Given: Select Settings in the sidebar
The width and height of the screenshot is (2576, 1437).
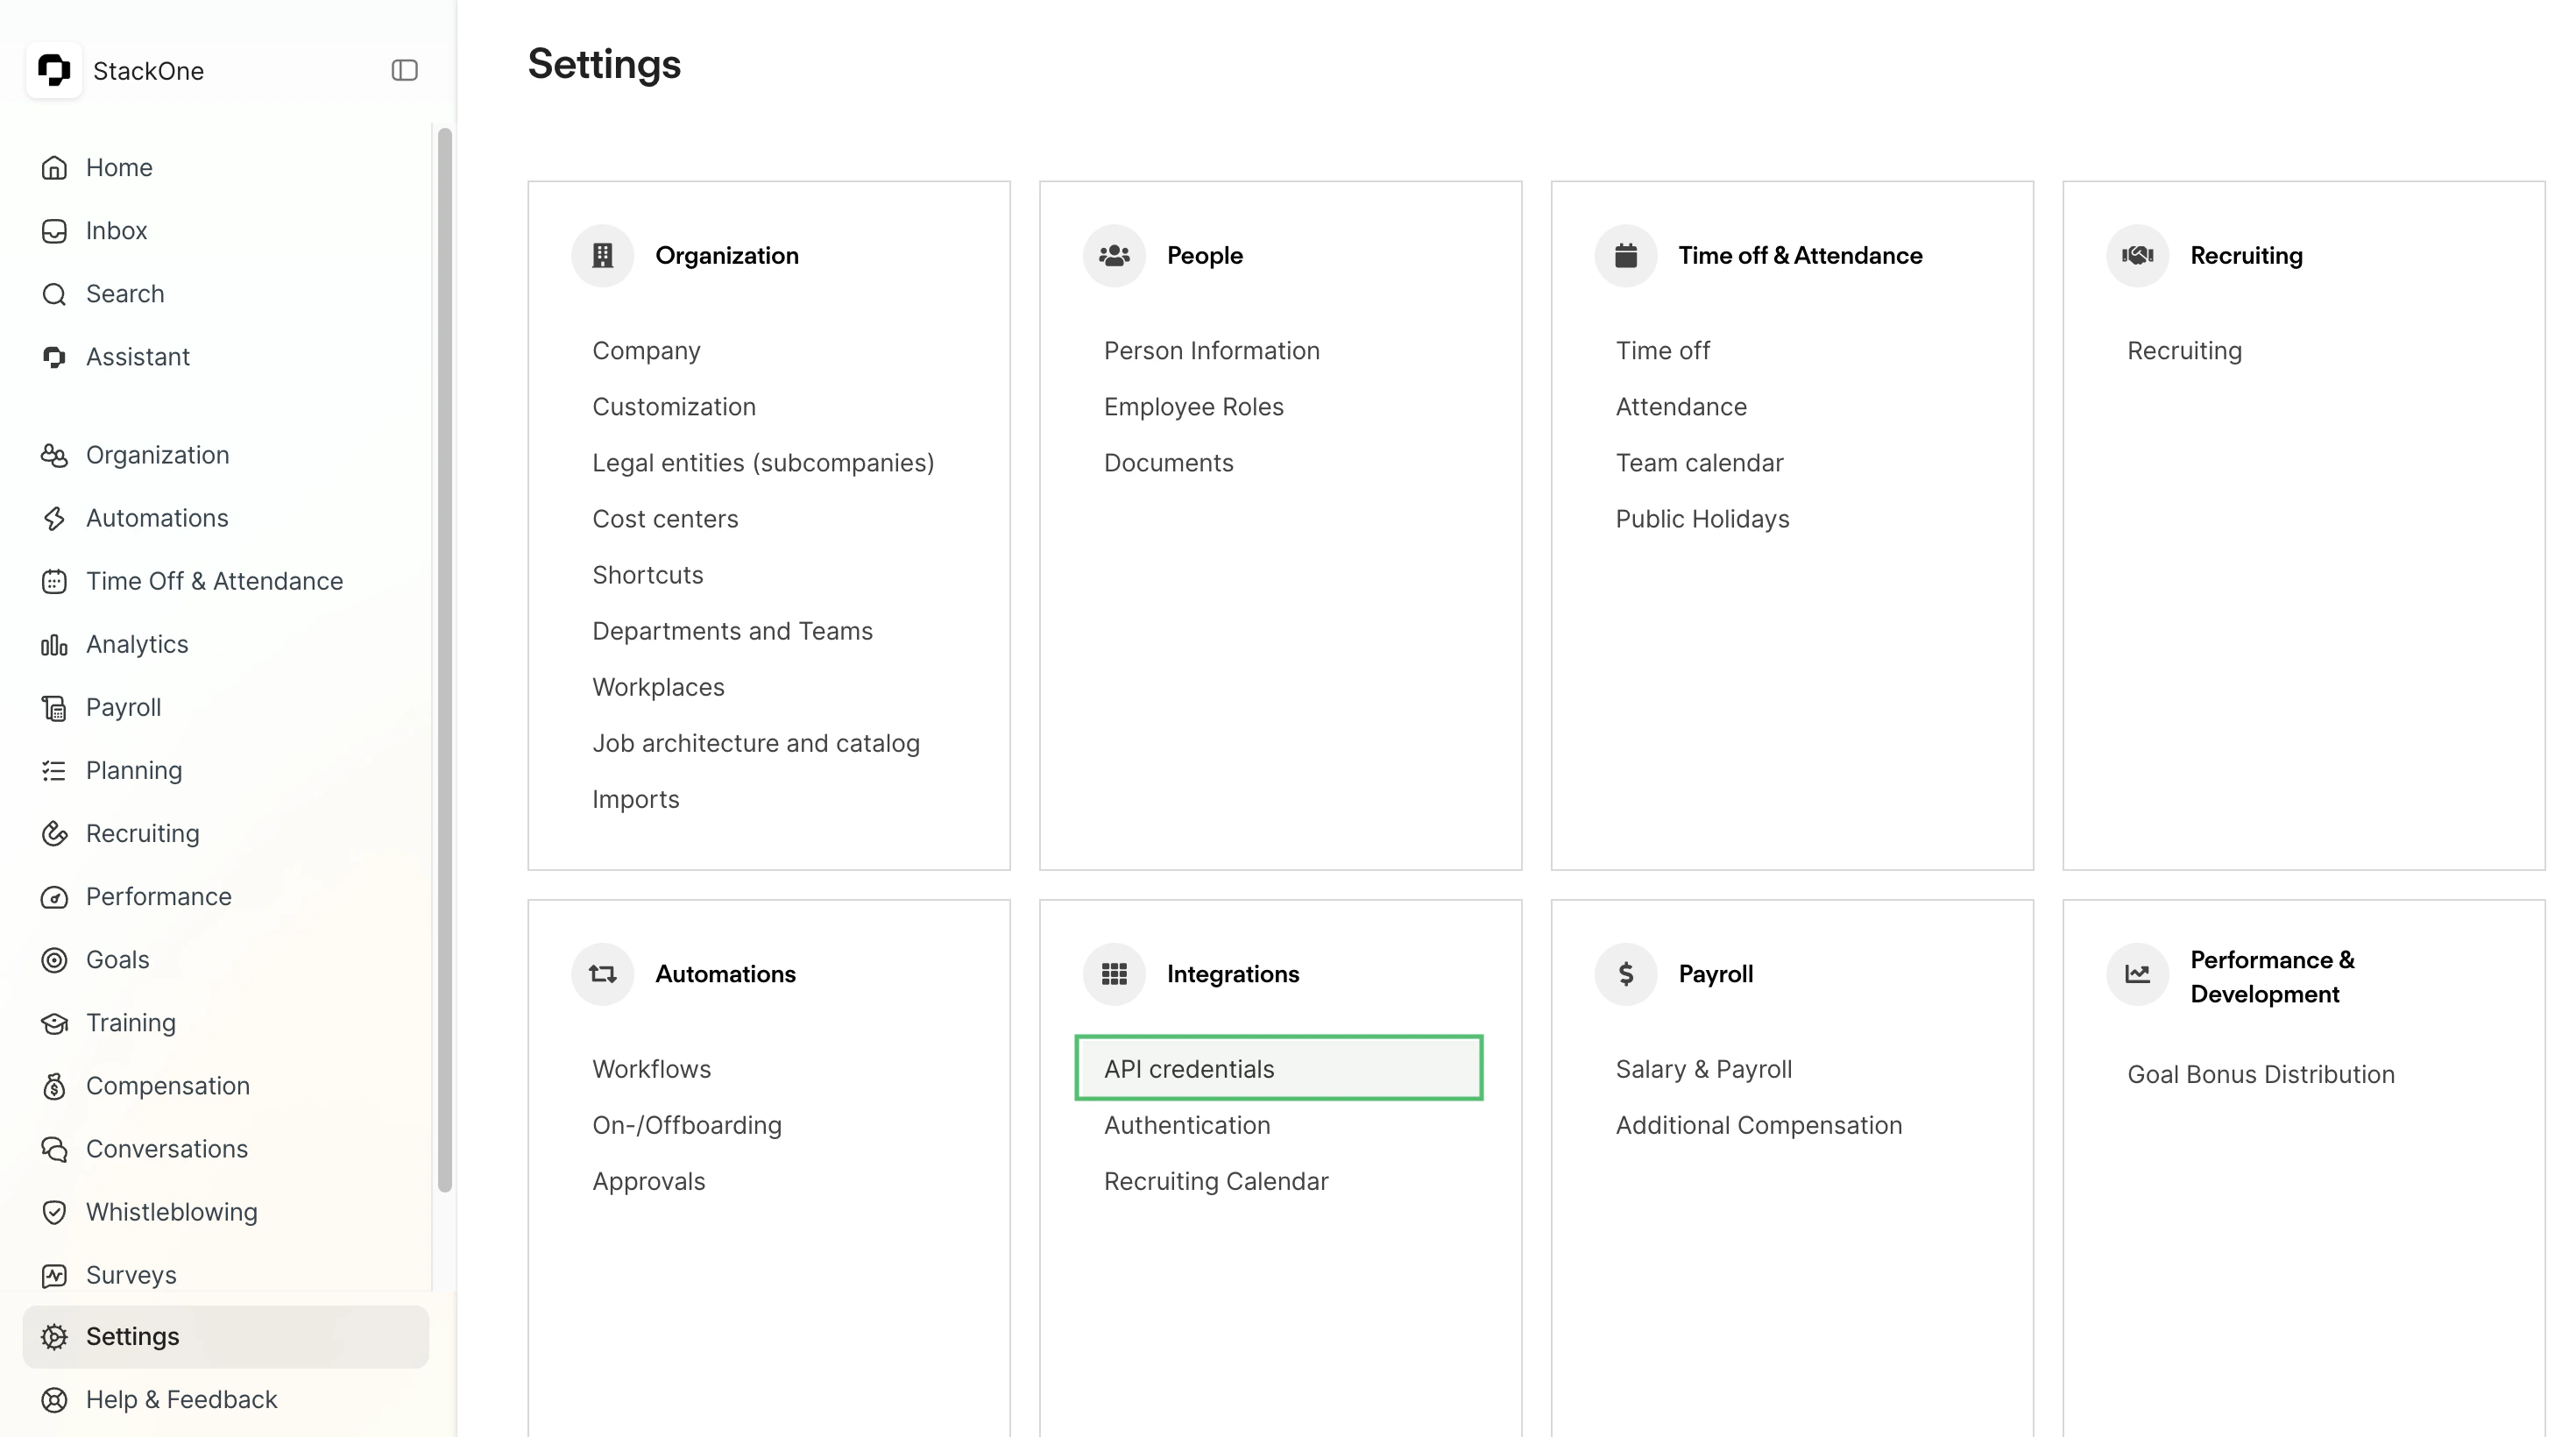Looking at the screenshot, I should (x=133, y=1336).
